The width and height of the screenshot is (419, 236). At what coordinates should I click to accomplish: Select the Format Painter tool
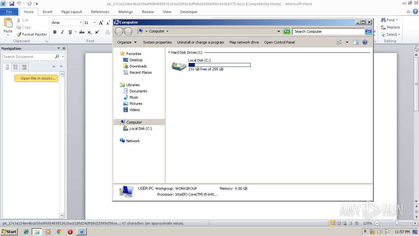tap(31, 34)
